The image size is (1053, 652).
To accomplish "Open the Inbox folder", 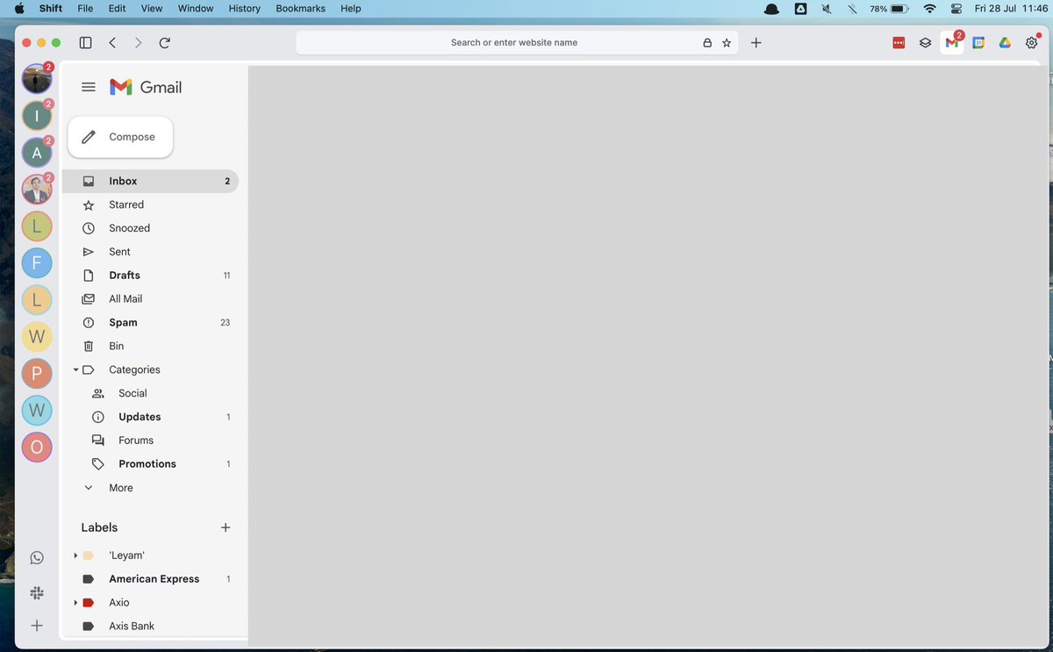I will click(x=150, y=181).
